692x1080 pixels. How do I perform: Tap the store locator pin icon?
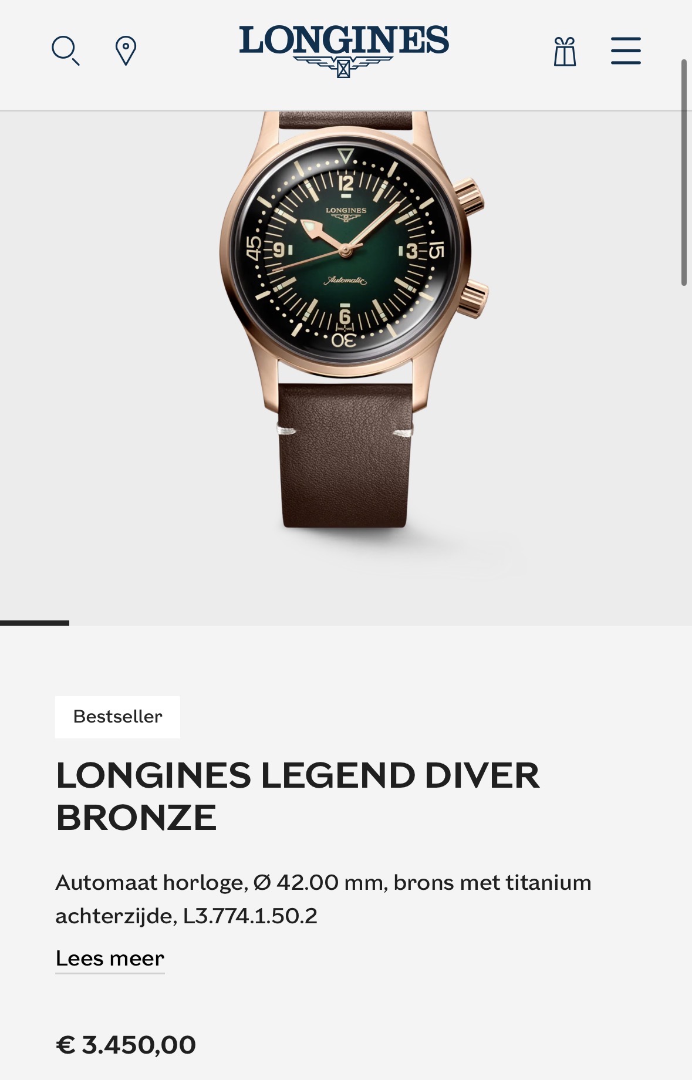pos(126,50)
